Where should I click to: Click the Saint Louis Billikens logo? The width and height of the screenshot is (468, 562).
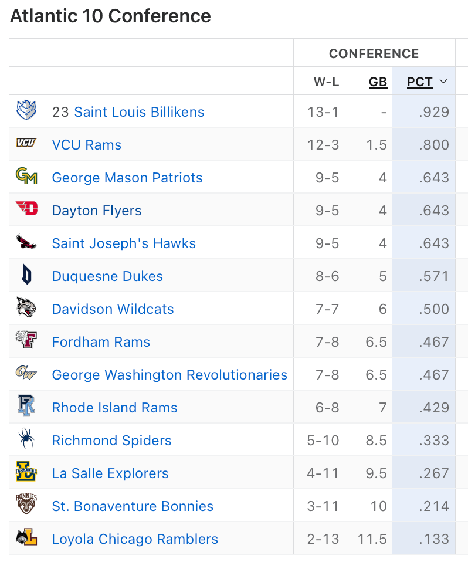[x=26, y=111]
